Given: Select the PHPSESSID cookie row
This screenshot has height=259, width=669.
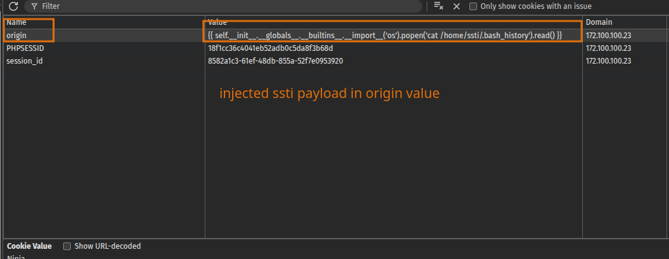Looking at the screenshot, I should point(25,48).
